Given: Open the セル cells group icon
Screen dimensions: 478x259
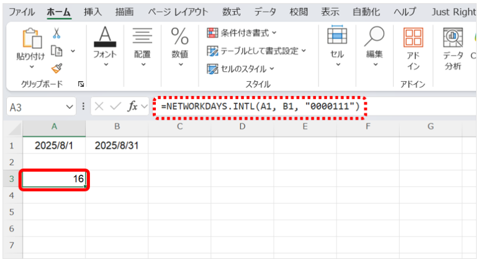Looking at the screenshot, I should tap(337, 35).
